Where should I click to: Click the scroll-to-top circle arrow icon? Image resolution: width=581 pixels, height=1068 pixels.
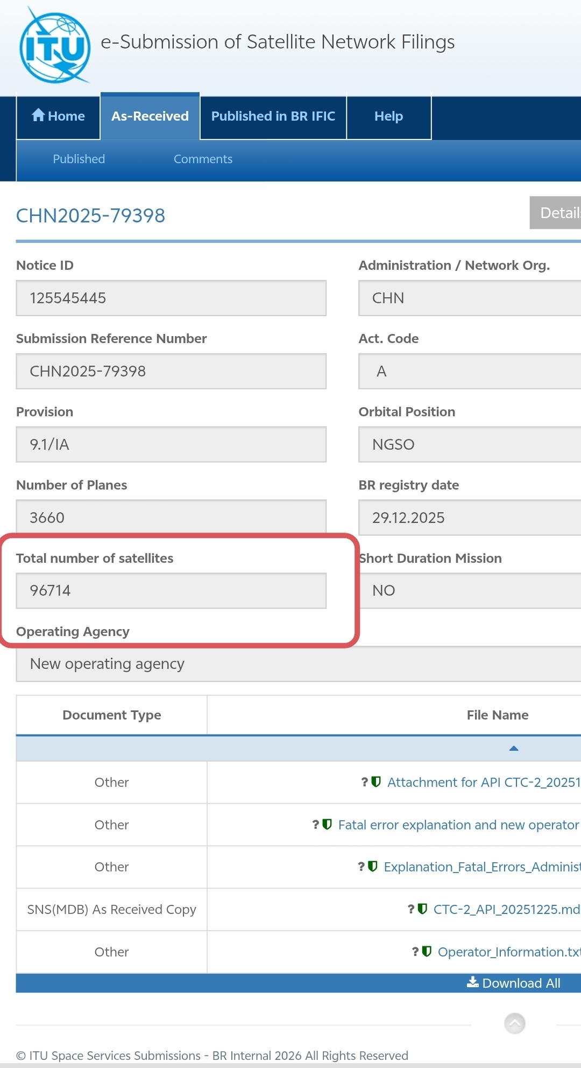coord(514,1023)
